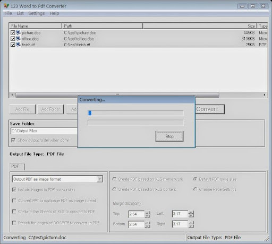Click the Converting... dialog title bar
This screenshot has width=272, height=244.
tap(136, 100)
